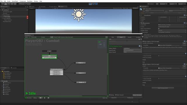Click the Get Button Down help icon
Viewport: 187px width, 105px height.
139,46
